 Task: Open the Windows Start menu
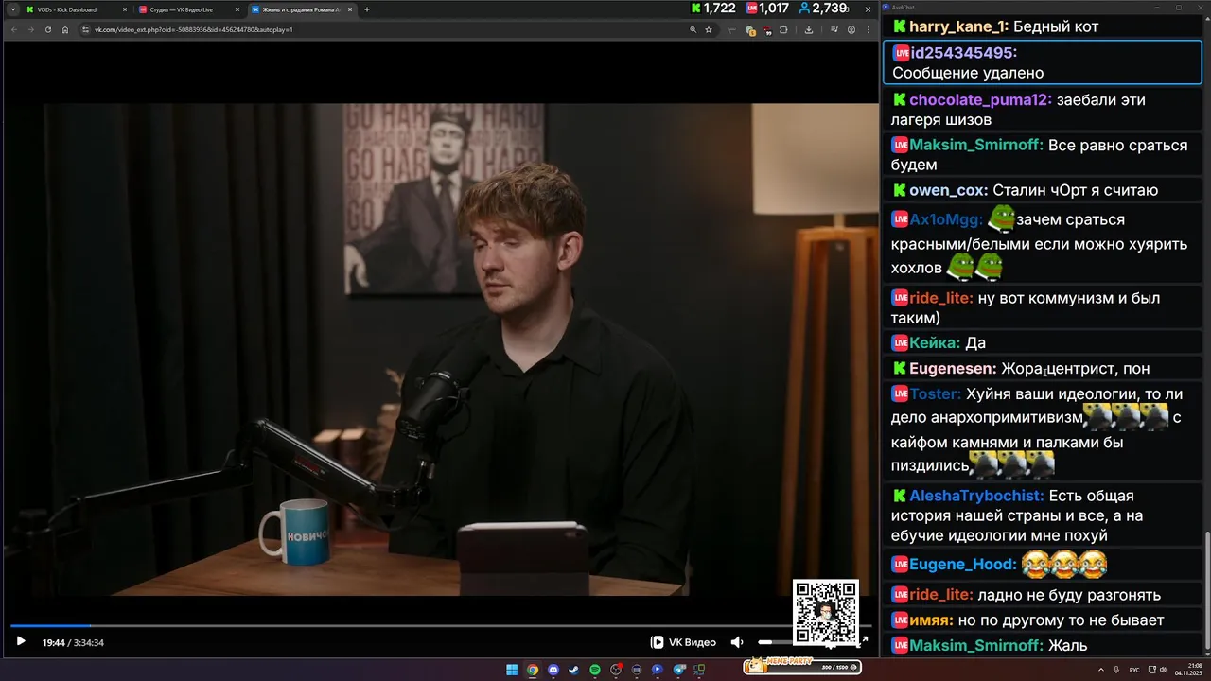[512, 670]
